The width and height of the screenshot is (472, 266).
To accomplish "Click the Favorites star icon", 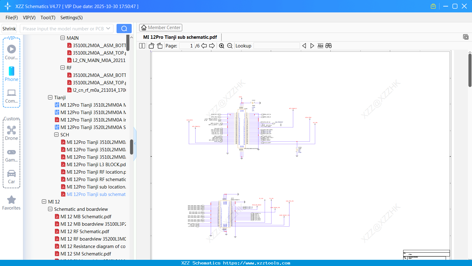I will tap(11, 199).
